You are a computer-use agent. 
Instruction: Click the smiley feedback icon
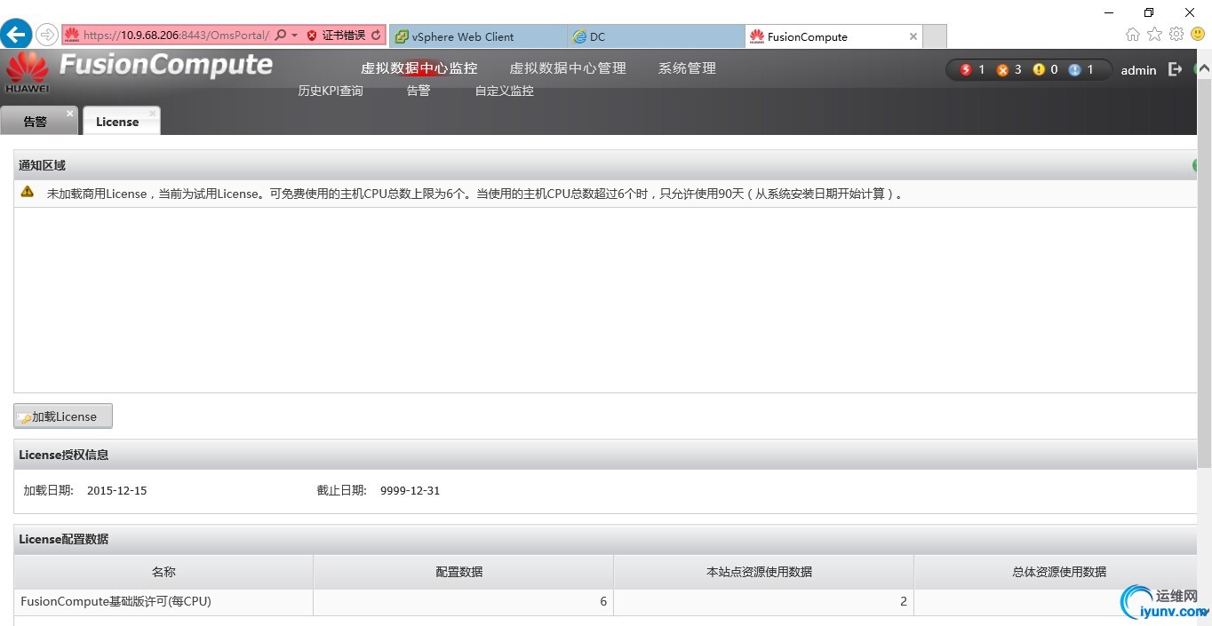click(1198, 34)
